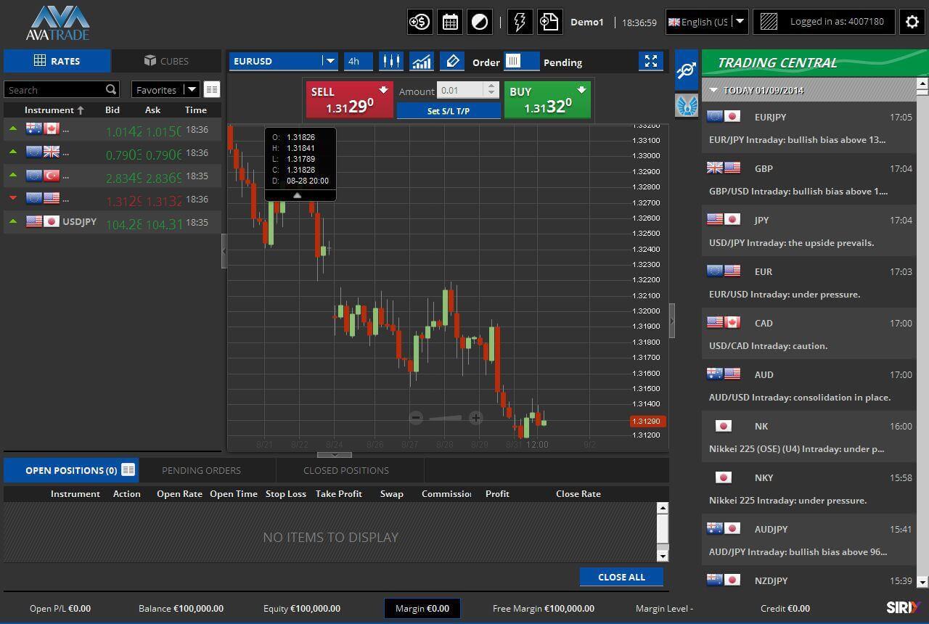Switch to the PENDING ORDERS tab
Viewport: 929px width, 624px height.
[x=201, y=470]
